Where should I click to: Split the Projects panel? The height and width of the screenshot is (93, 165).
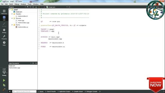(33, 7)
